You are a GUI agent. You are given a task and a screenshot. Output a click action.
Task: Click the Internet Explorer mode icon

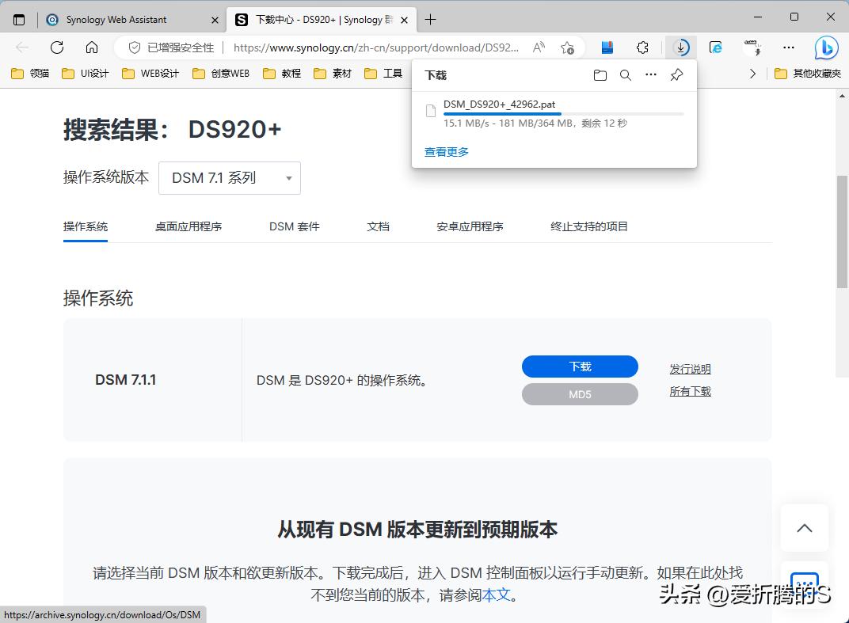click(x=715, y=47)
